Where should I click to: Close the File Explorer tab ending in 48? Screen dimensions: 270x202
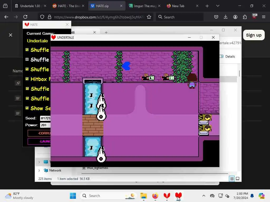[95, 32]
